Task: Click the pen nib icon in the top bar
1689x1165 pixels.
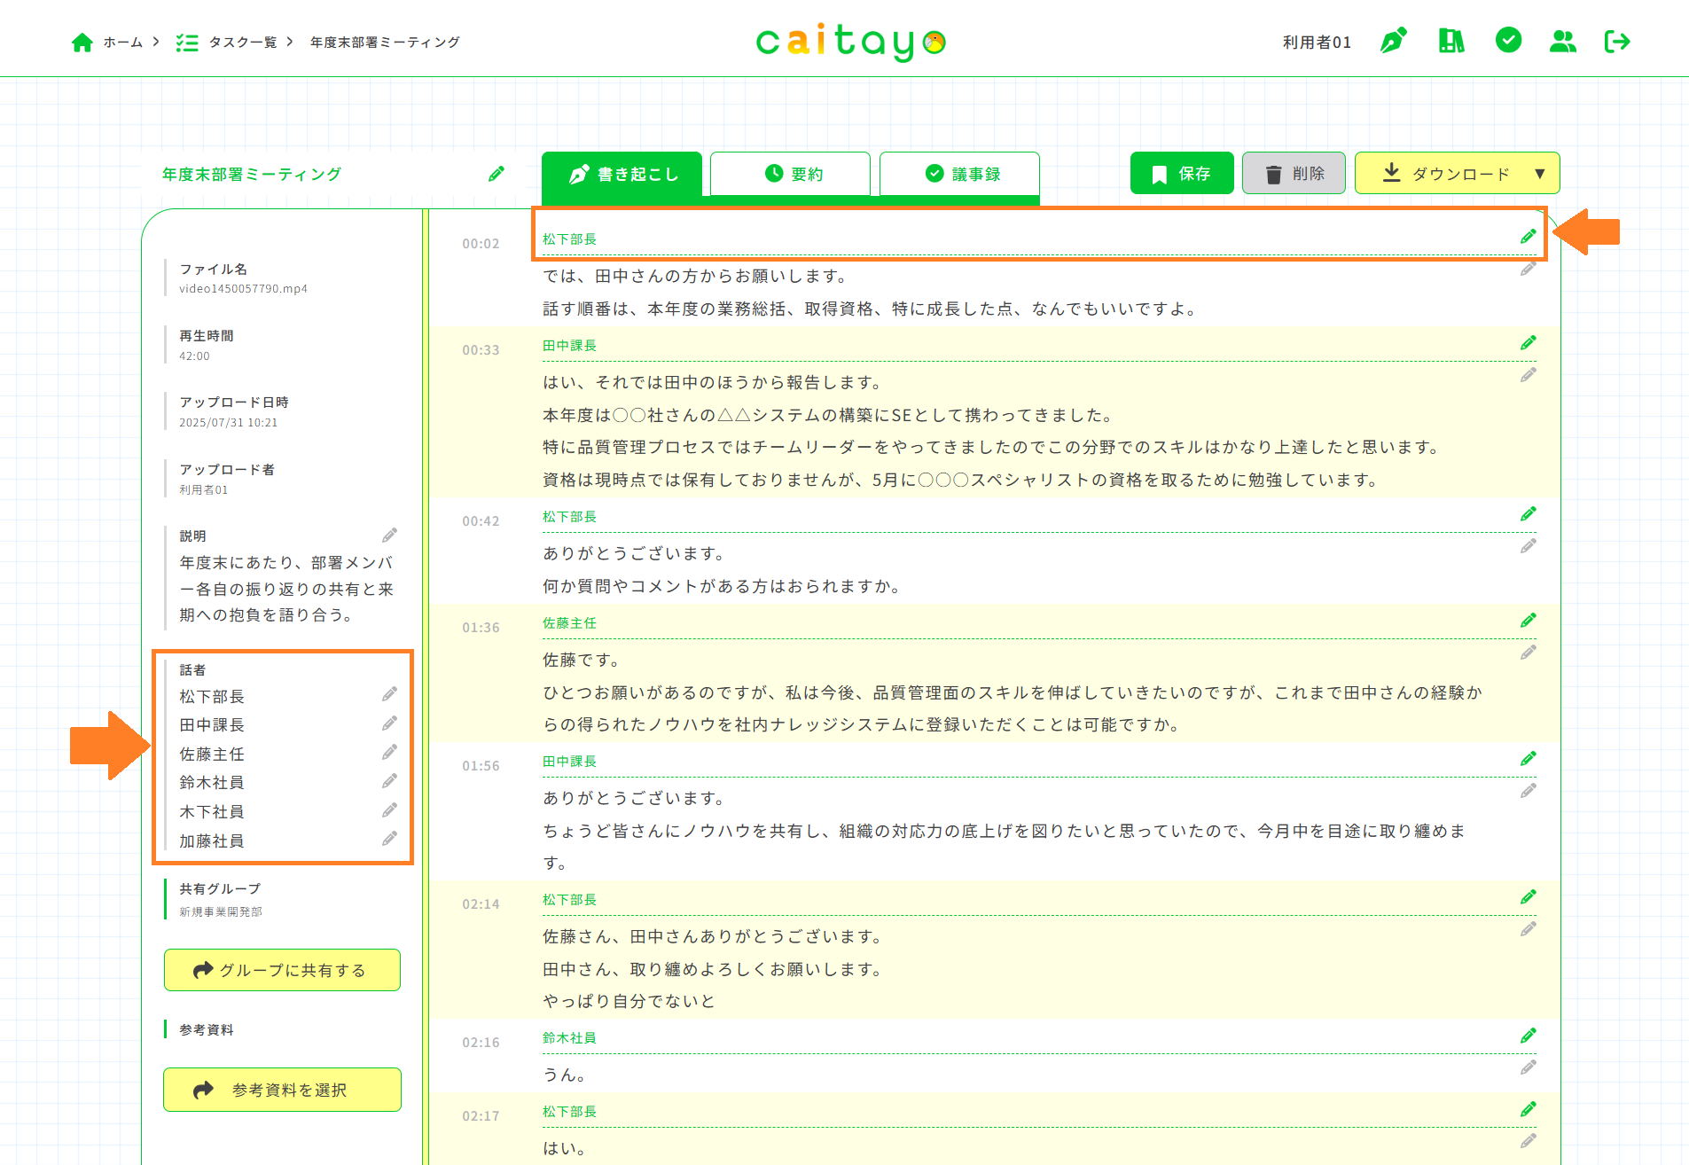Action: click(1393, 41)
